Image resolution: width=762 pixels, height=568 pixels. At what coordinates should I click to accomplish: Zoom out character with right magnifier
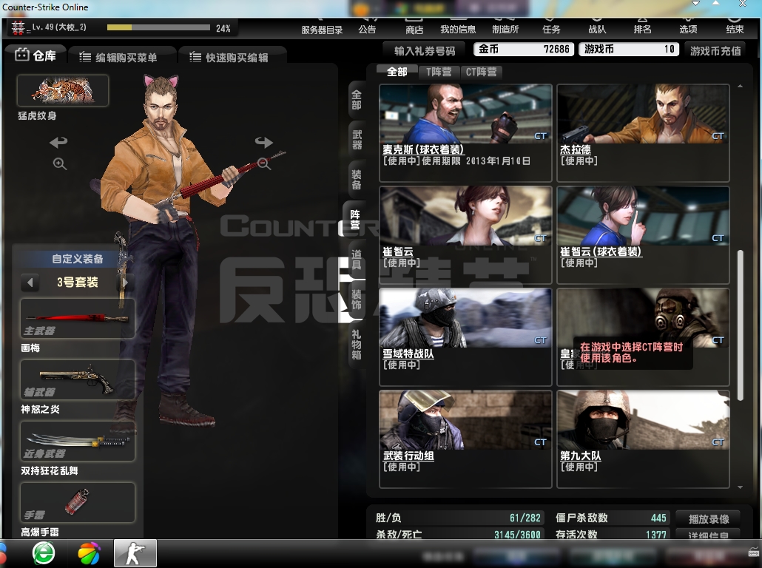coord(264,163)
